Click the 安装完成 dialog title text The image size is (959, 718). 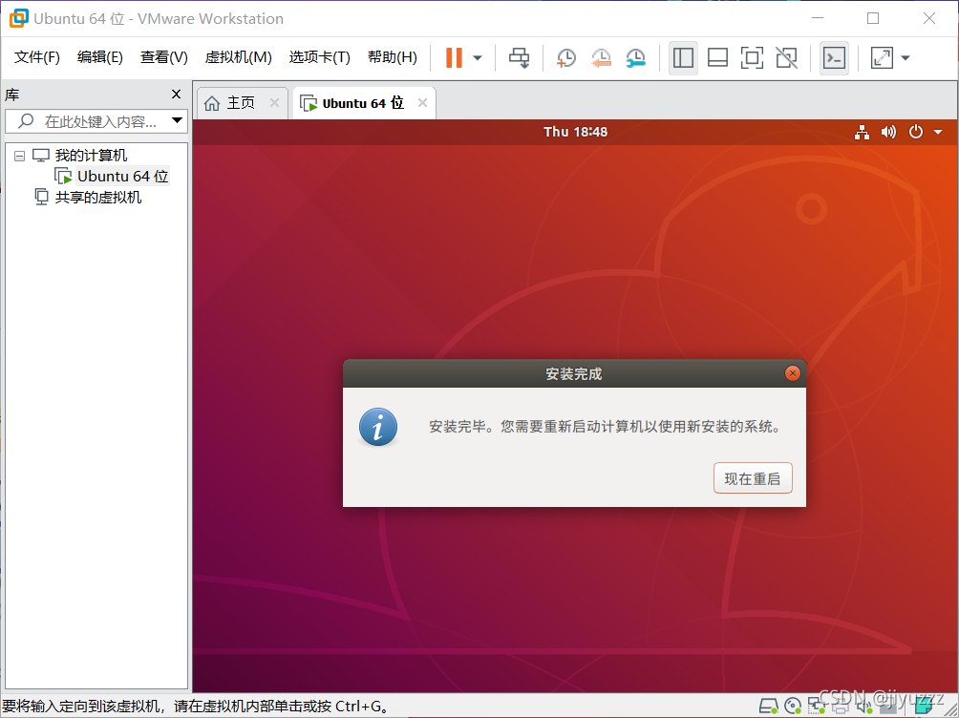(x=574, y=373)
